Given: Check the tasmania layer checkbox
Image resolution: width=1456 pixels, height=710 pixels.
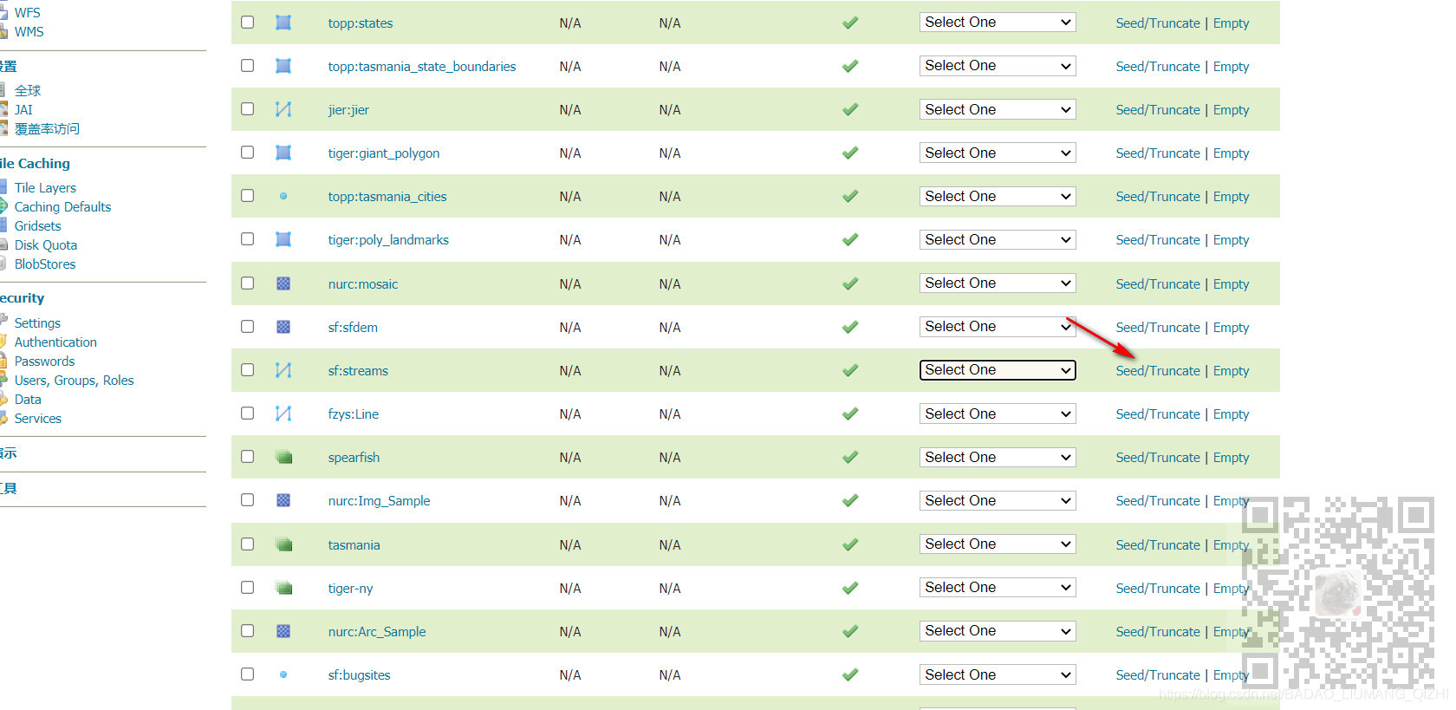Looking at the screenshot, I should point(248,544).
